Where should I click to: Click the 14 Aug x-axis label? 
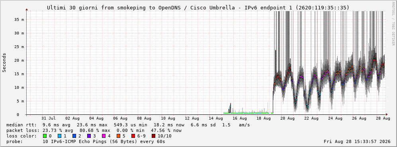click(216, 118)
